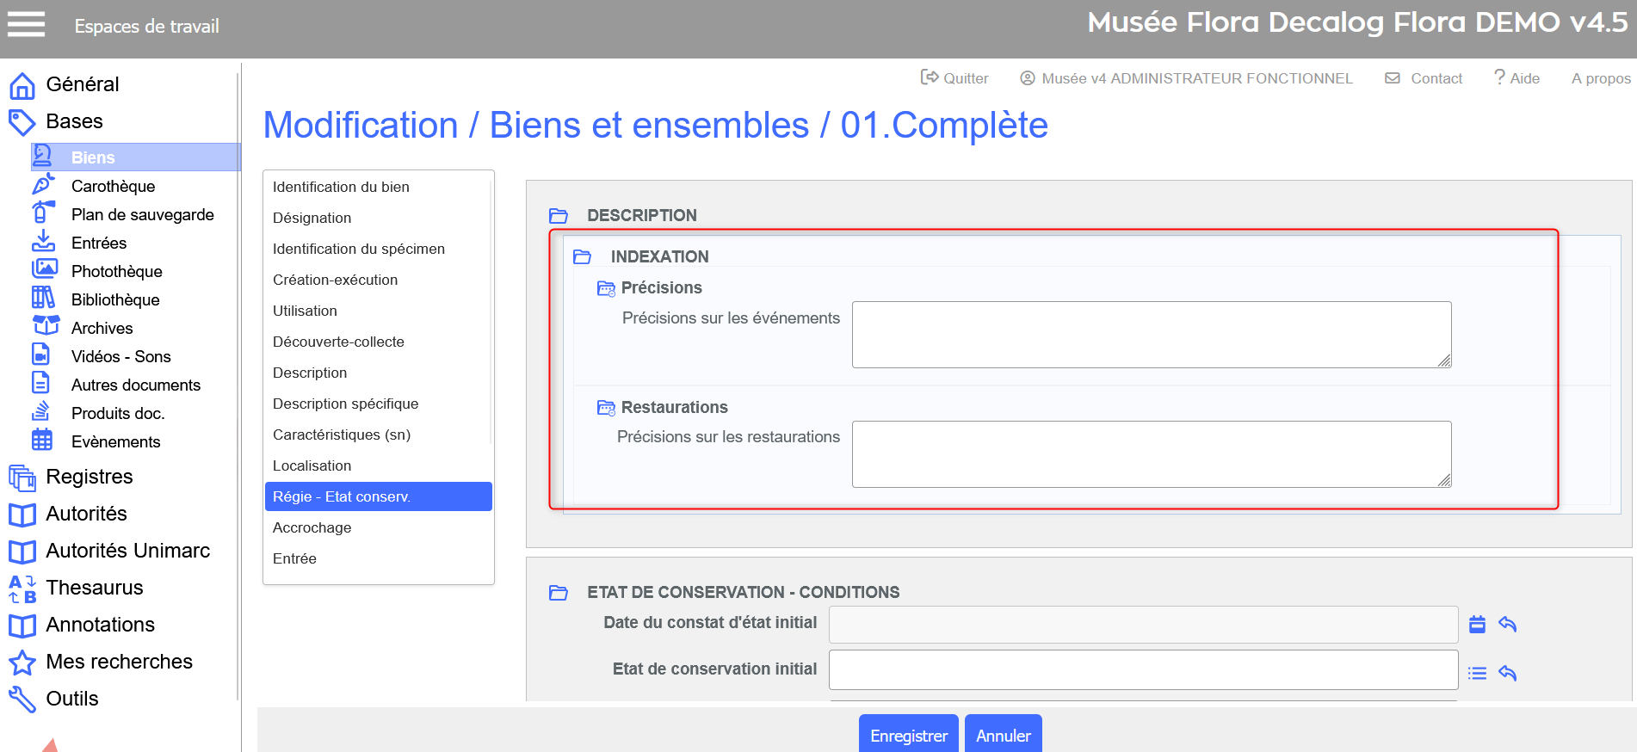The image size is (1637, 752).
Task: Collapse the Restaurations subsection
Action: [606, 407]
